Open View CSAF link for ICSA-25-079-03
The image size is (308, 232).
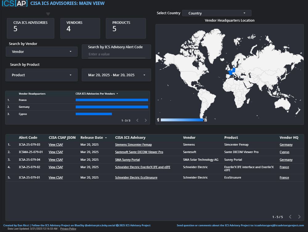56,145
